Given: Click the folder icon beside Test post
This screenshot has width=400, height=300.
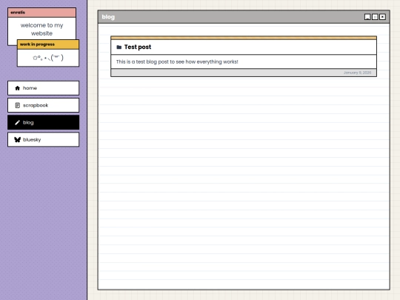Looking at the screenshot, I should (119, 47).
